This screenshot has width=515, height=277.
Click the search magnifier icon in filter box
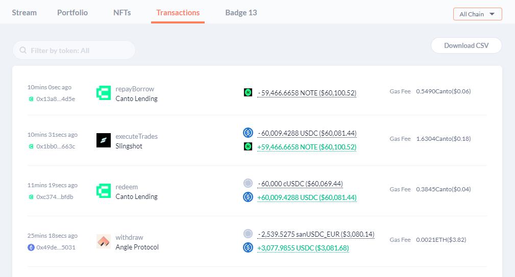point(23,51)
